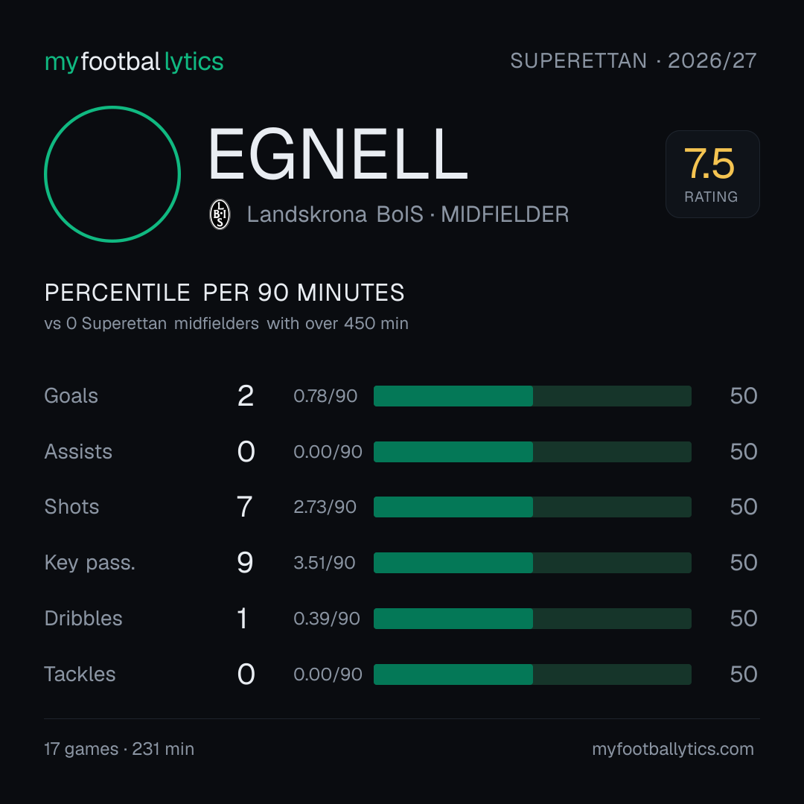Click the Key pass. total value 9
The width and height of the screenshot is (804, 804).
tap(245, 563)
